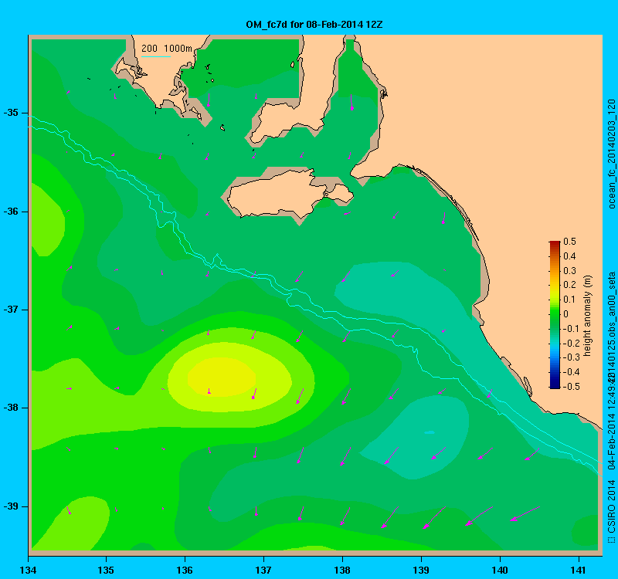
Task: Click the -35 latitude axis label
Action: [x=11, y=113]
